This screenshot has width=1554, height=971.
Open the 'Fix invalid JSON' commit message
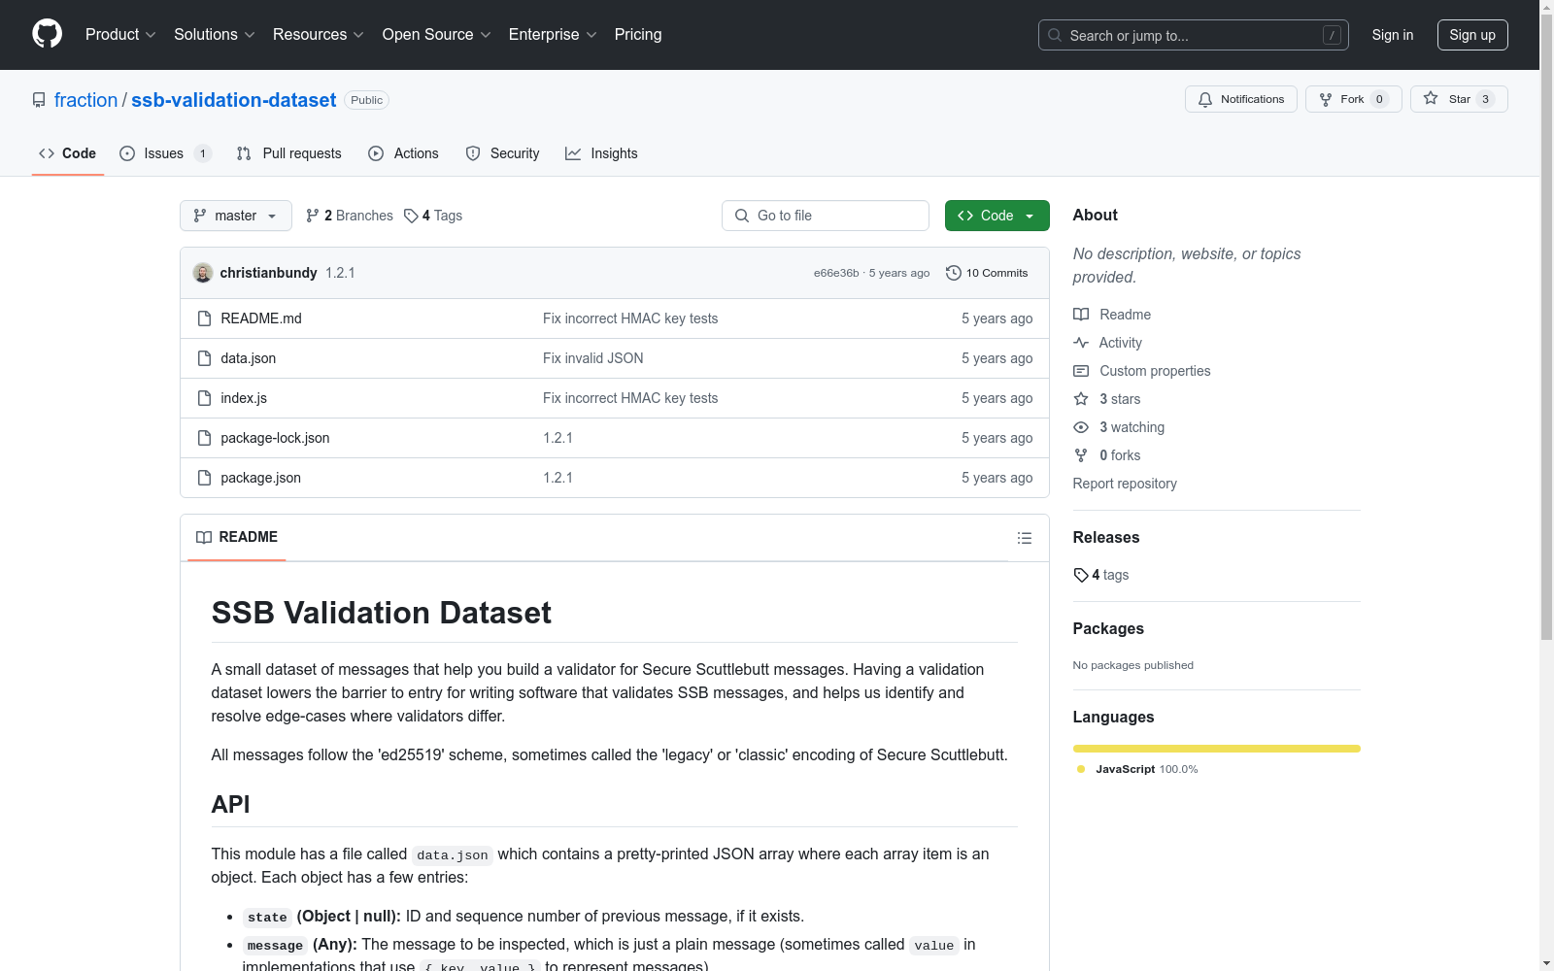click(592, 358)
